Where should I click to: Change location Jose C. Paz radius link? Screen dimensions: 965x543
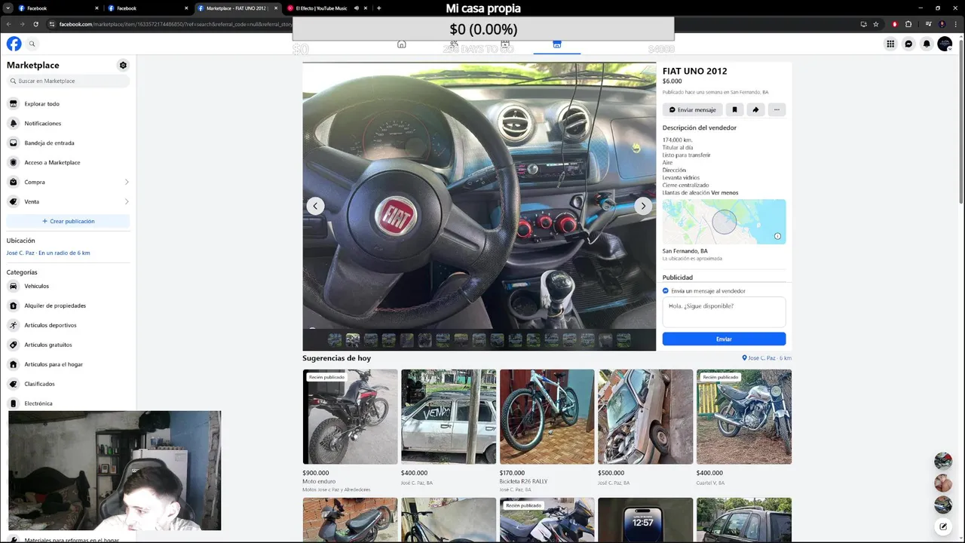coord(48,253)
